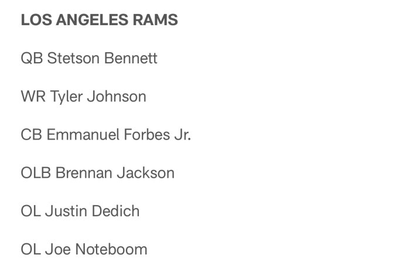
Task: Click the OL label before Joe
Action: (31, 249)
